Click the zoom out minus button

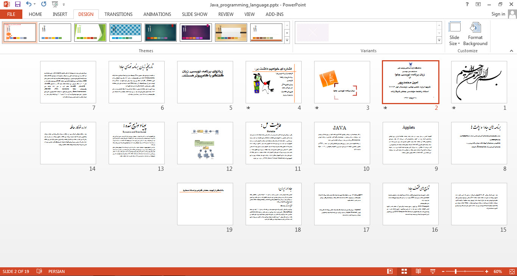442,271
